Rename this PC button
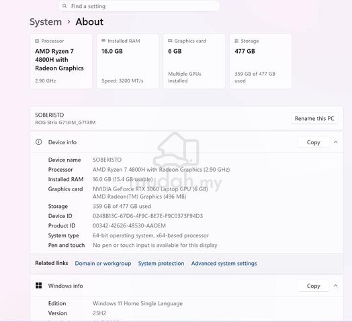This screenshot has height=322, width=352. coord(314,118)
